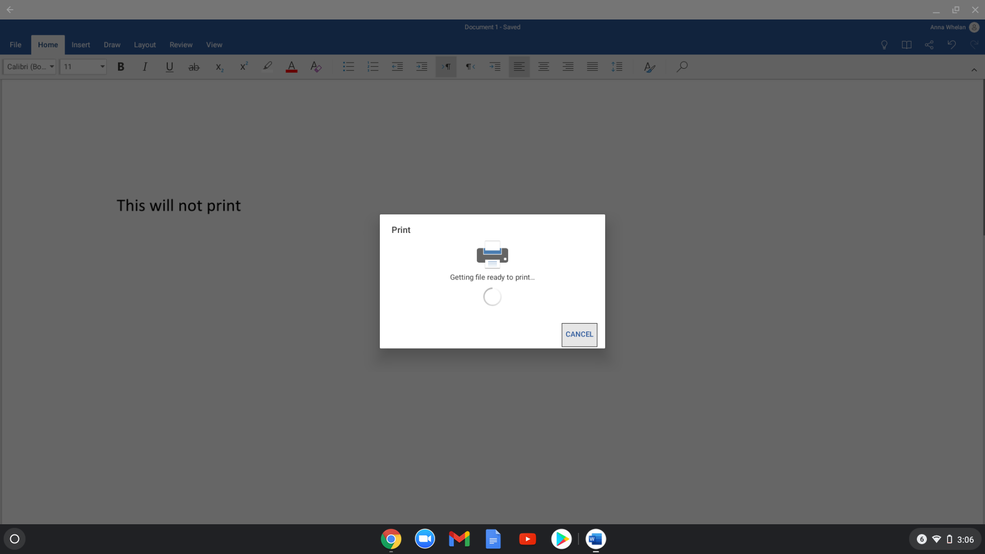
Task: Open the File menu
Action: tap(15, 45)
